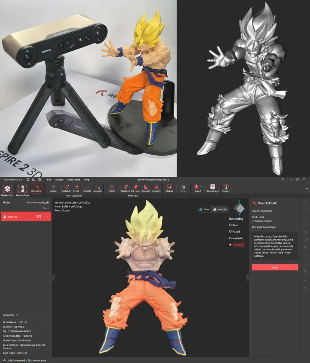
Task: Expand More under Batch Processing
Action: [46, 208]
